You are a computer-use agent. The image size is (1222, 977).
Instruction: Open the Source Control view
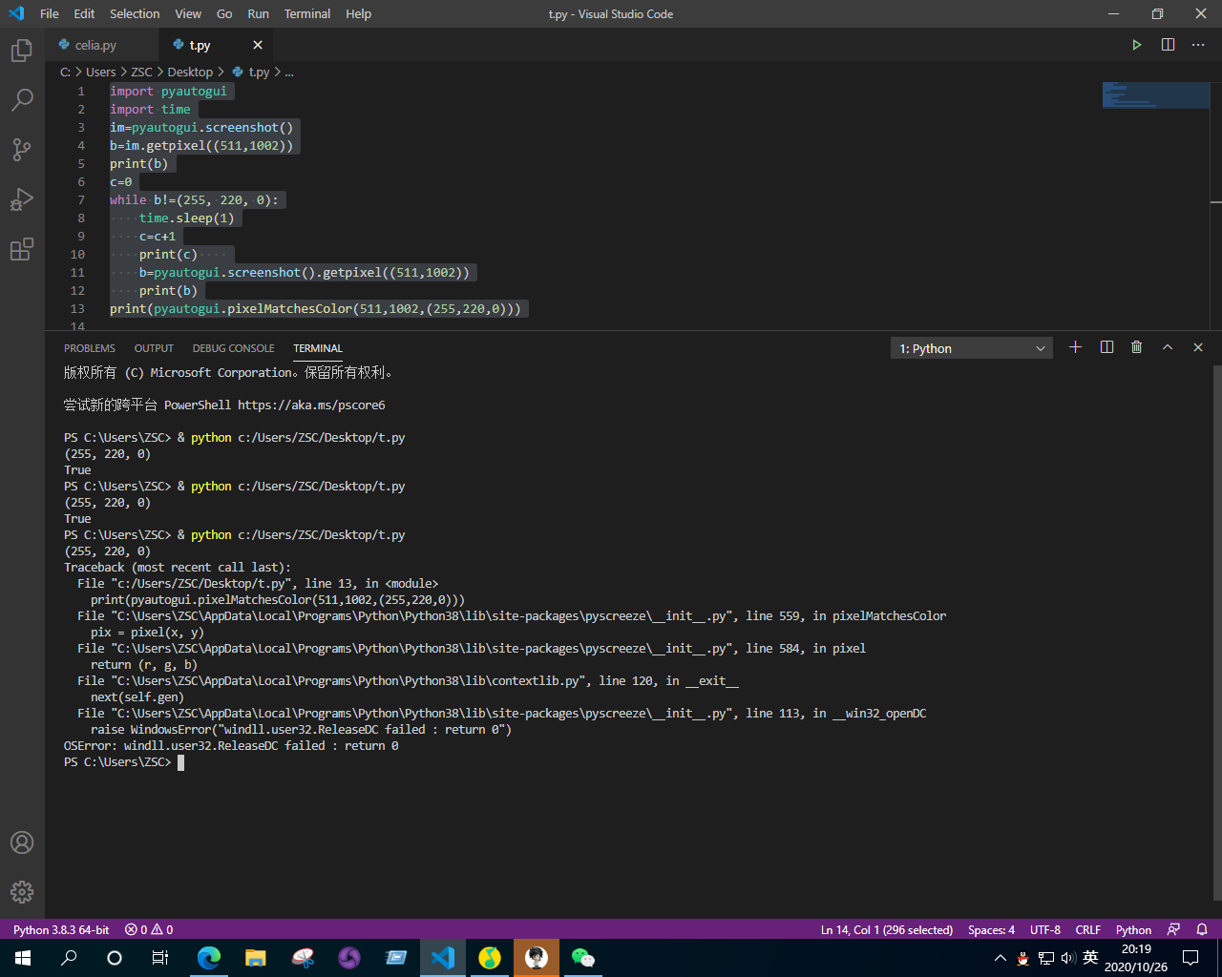[x=22, y=149]
